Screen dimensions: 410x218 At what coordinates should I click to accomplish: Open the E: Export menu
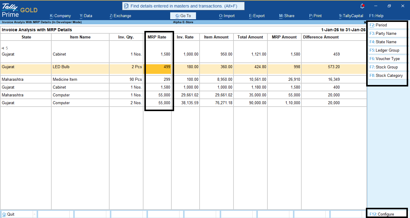coord(257,16)
